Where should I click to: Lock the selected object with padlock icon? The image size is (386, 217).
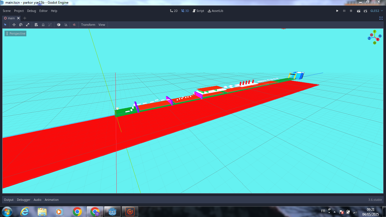[x=43, y=25]
